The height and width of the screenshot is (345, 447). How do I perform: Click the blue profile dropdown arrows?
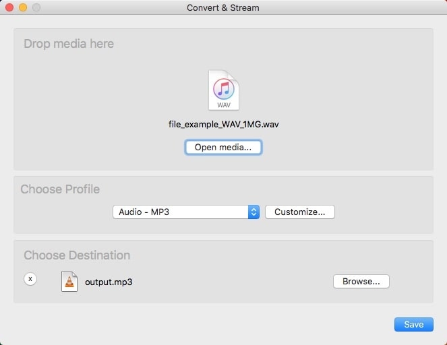[x=254, y=212]
